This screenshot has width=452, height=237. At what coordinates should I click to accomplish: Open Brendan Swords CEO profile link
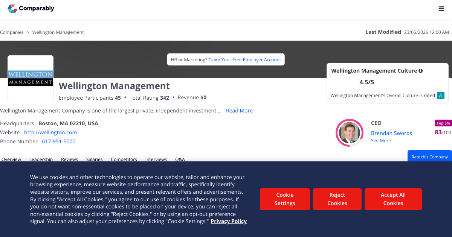click(x=391, y=133)
